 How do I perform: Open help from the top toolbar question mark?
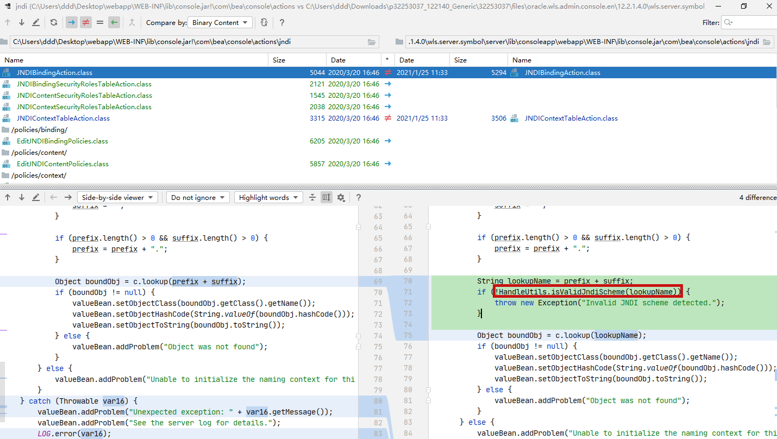tap(281, 22)
